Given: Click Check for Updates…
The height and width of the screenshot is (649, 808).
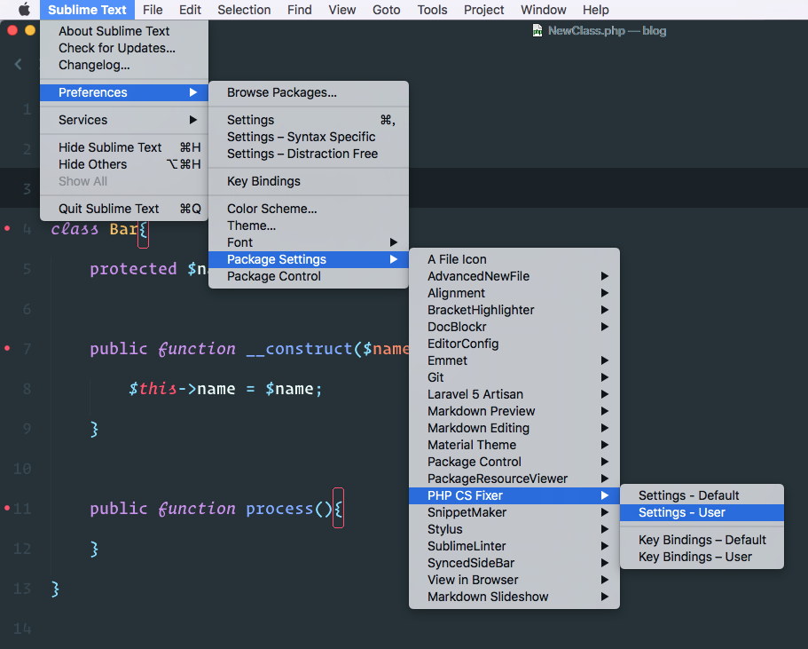Looking at the screenshot, I should click(116, 48).
